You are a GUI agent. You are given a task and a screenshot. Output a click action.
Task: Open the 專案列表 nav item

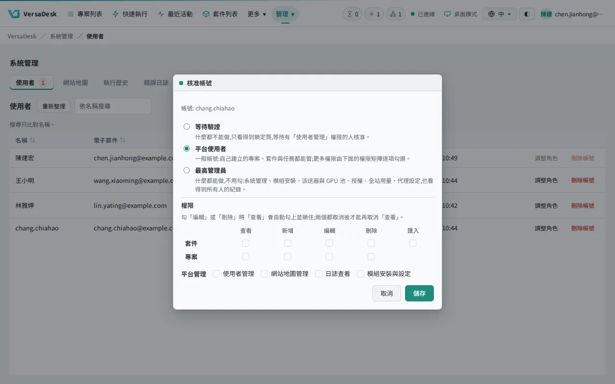[x=85, y=14]
